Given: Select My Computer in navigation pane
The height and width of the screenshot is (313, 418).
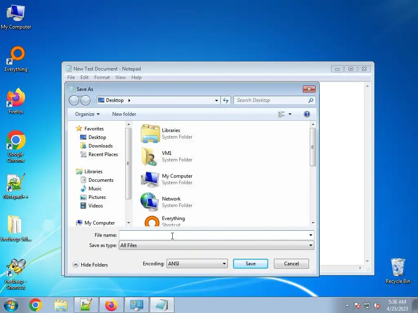Looking at the screenshot, I should click(96, 223).
